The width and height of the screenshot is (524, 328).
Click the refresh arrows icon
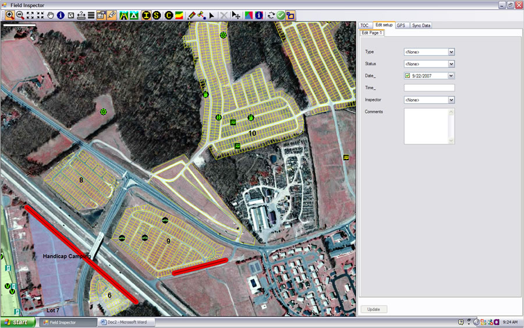pyautogui.click(x=271, y=15)
